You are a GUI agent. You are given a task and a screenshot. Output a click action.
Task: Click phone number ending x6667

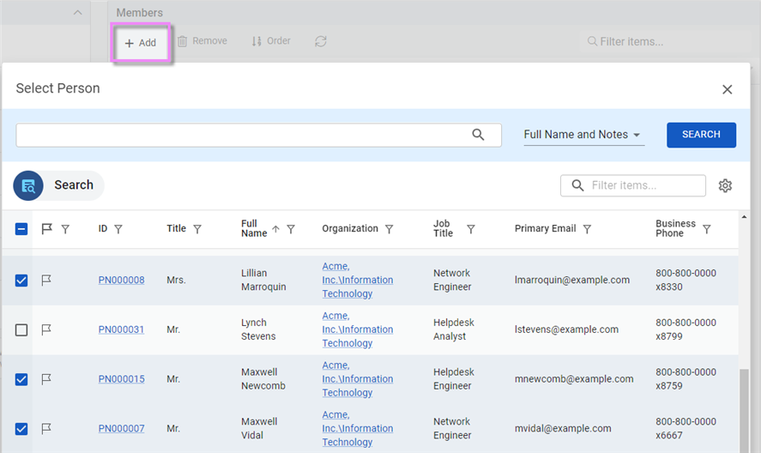click(x=686, y=429)
